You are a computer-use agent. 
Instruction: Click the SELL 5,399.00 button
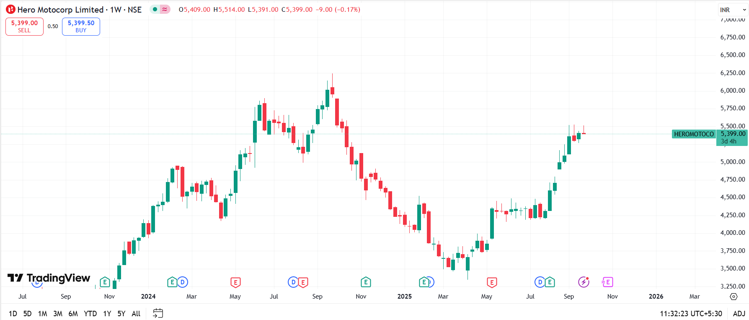pos(24,26)
